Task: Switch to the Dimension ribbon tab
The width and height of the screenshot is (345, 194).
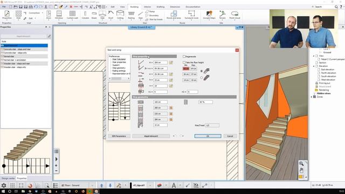Action: pyautogui.click(x=175, y=7)
